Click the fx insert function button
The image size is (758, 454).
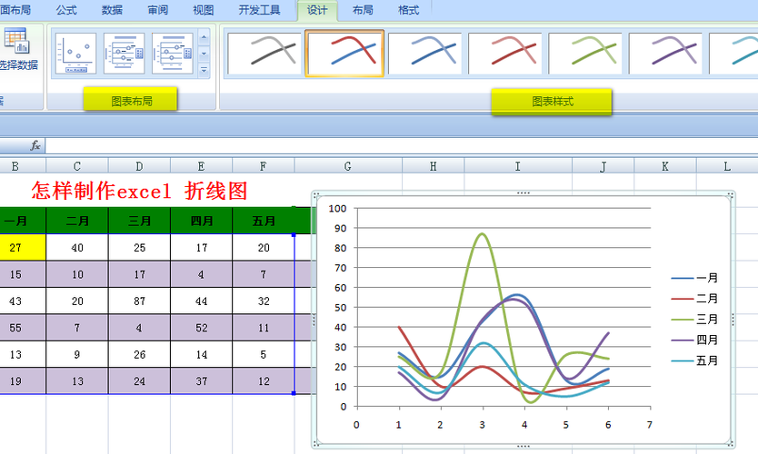(x=35, y=145)
